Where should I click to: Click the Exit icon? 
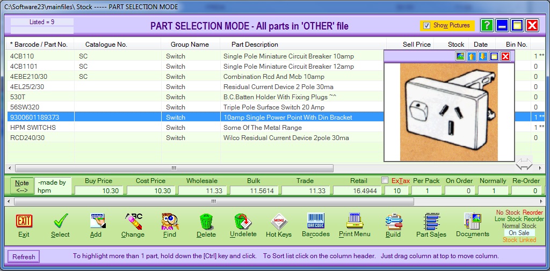tap(24, 221)
